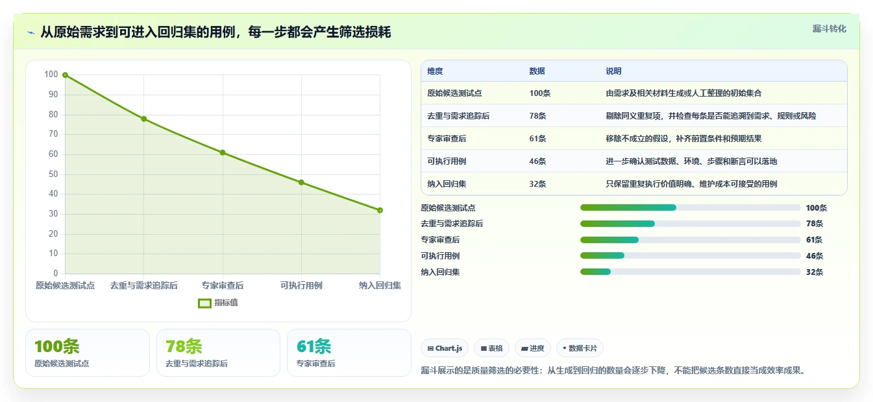Click the 专家审查后 x-axis label in the chart
873x402 pixels.
coord(223,285)
